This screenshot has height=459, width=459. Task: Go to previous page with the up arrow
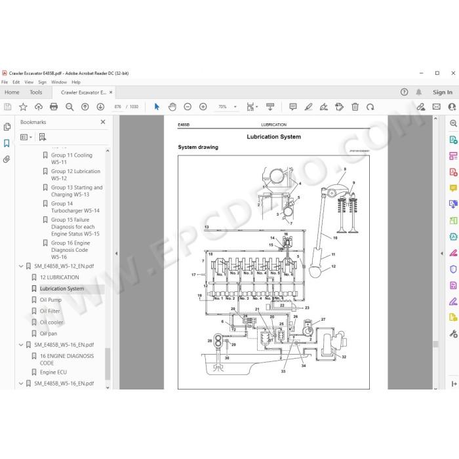85,107
